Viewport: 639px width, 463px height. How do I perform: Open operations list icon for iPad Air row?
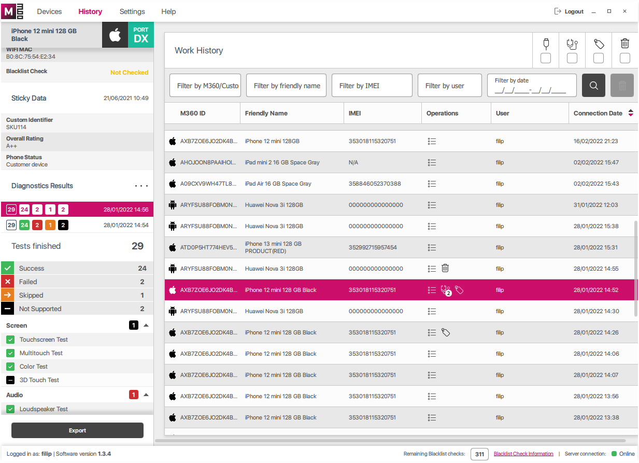(432, 184)
